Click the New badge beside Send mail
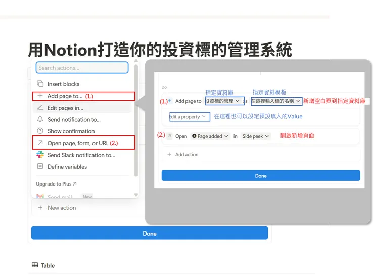 coord(87,196)
